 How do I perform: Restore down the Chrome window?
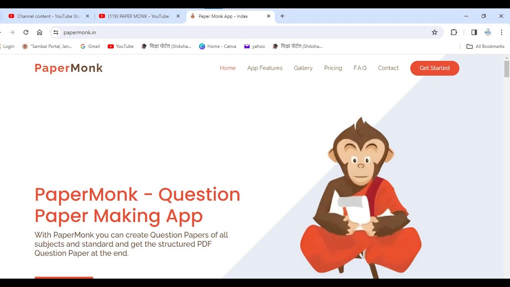point(484,16)
